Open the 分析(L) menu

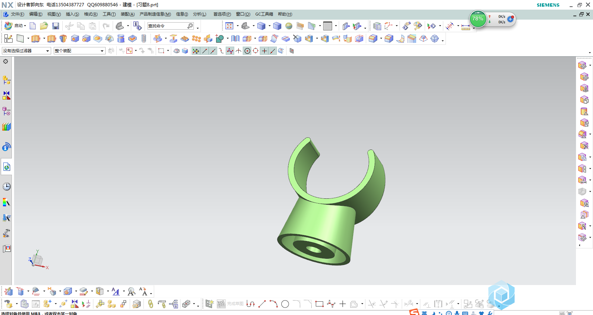tap(199, 14)
